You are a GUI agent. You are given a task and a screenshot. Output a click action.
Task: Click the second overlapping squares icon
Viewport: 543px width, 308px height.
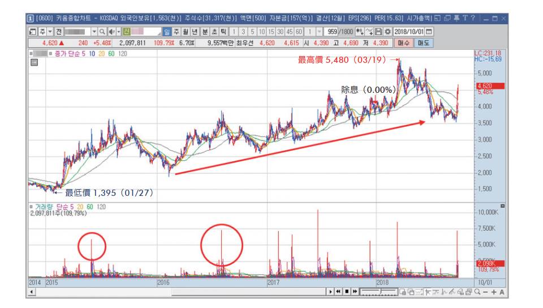pyautogui.click(x=411, y=292)
